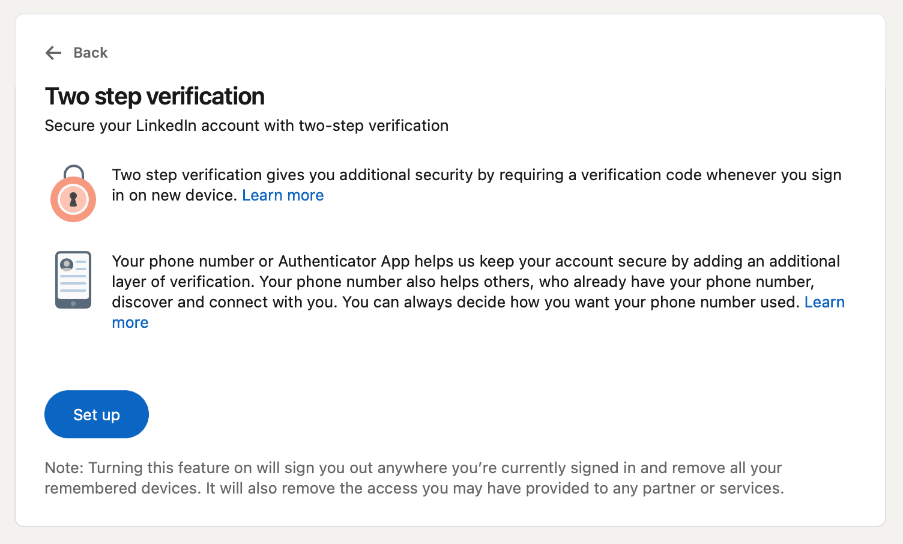903x544 pixels.
Task: Click the back arrow icon
Action: (x=53, y=53)
